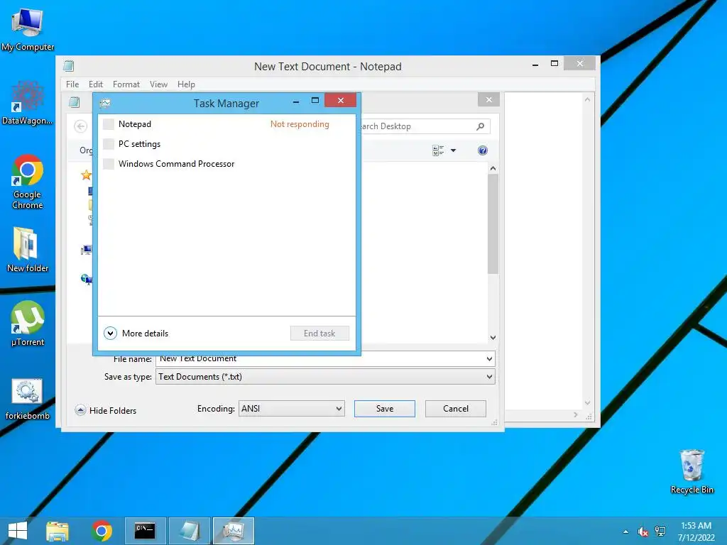Launch Google Chrome from desktop

coord(28,182)
